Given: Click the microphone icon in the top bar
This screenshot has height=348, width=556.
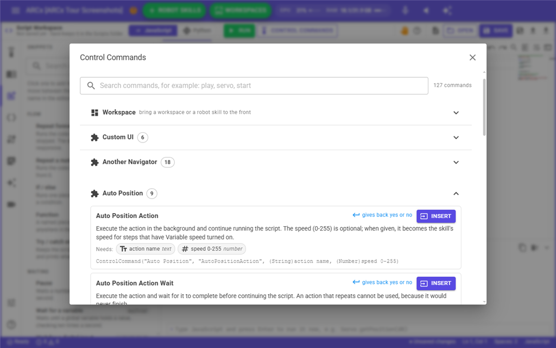Looking at the screenshot, I should (405, 10).
